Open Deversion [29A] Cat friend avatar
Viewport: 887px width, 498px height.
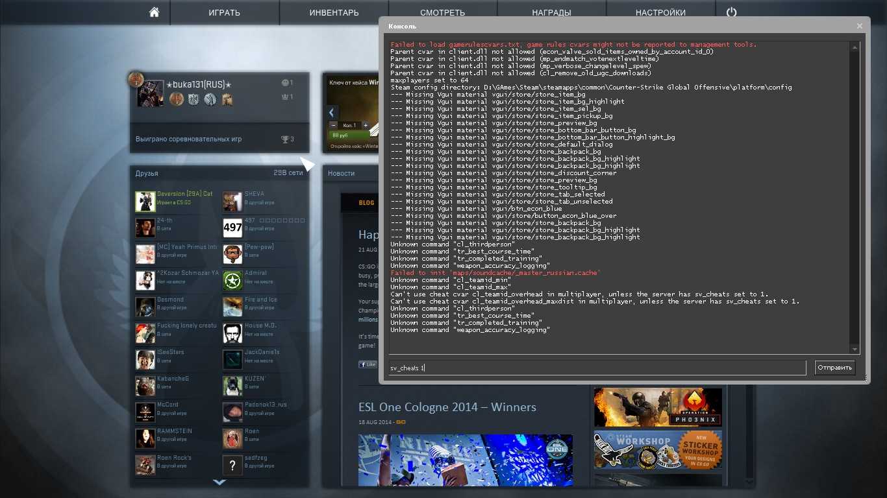(145, 201)
